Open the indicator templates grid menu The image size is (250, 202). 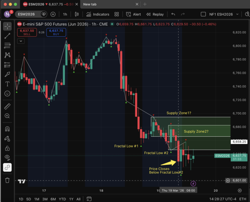(117, 14)
